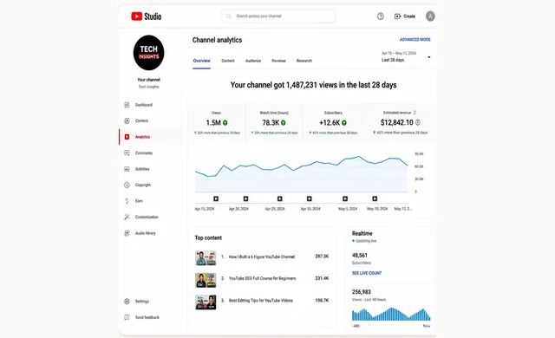Screen dimensions: 555x338
Task: Open thumbnail of How I Built a 6 Figure video
Action: point(206,258)
